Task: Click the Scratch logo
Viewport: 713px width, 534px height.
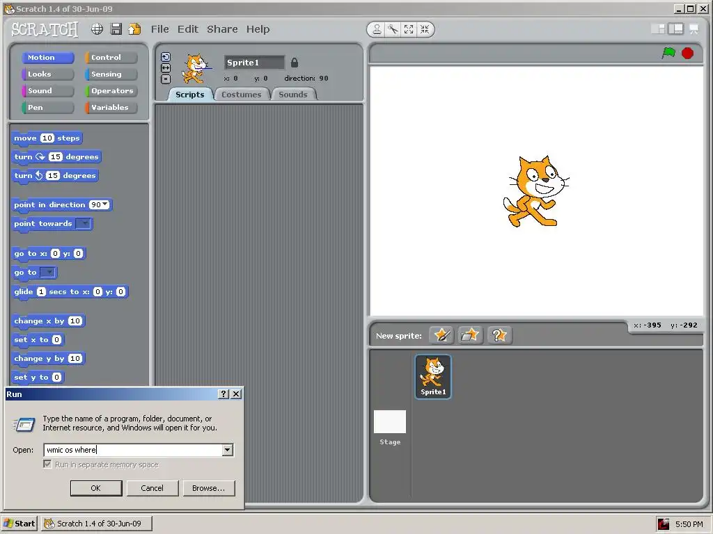Action: [45, 29]
